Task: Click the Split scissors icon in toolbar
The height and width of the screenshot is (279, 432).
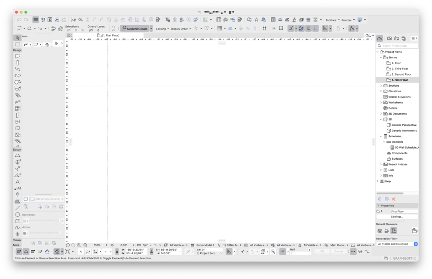Action: click(x=73, y=20)
